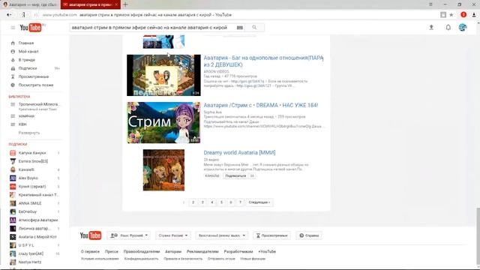Open title Аватария - Баг на однополые отношения
The width and height of the screenshot is (480, 270).
click(x=263, y=61)
